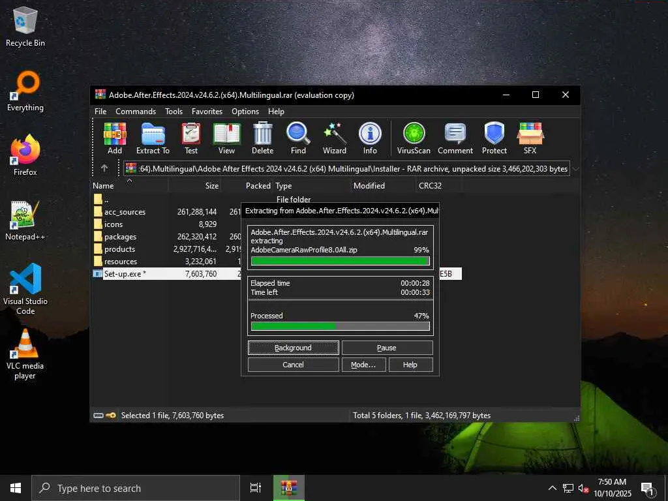Image resolution: width=668 pixels, height=501 pixels.
Task: Open the File menu
Action: tap(100, 111)
